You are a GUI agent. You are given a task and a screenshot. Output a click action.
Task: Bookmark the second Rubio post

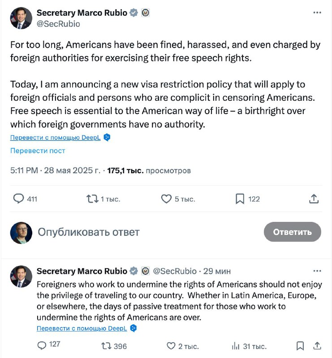pos(301,345)
